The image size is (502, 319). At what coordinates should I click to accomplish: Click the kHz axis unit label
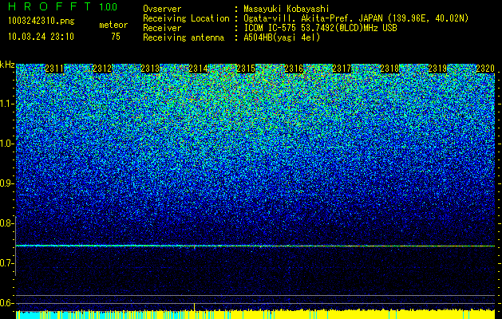click(7, 65)
